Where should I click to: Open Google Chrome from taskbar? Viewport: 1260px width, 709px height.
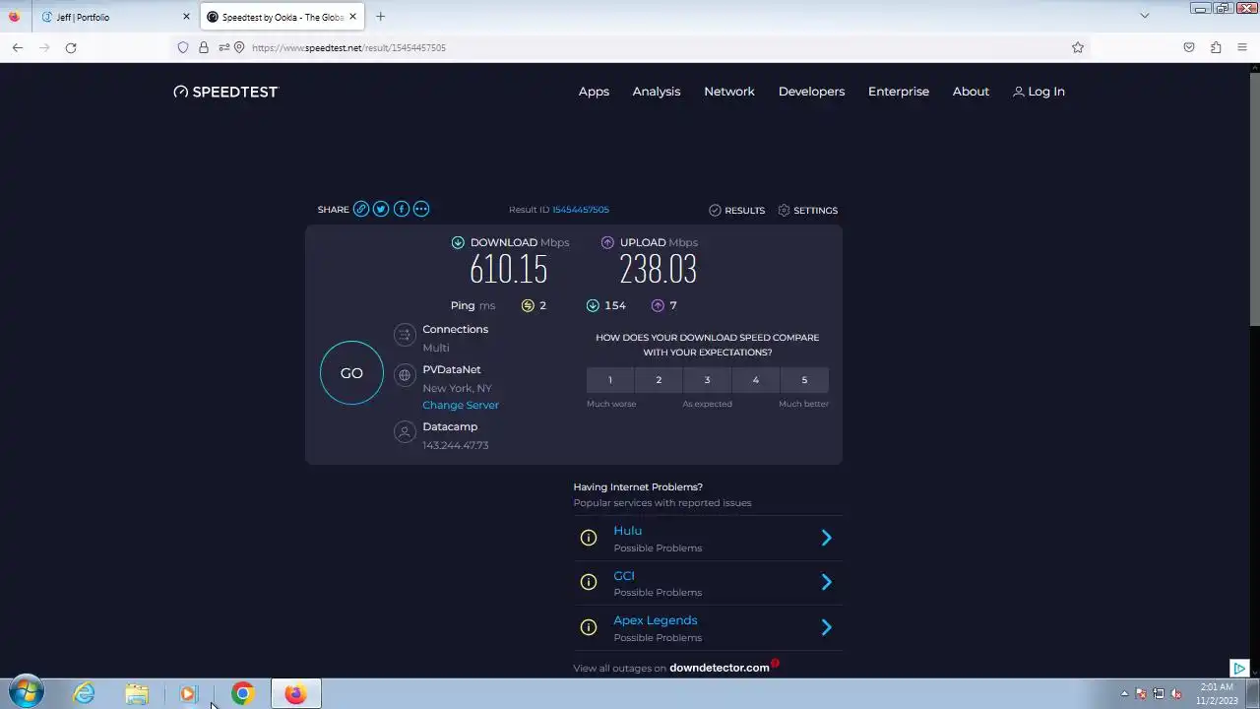242,693
